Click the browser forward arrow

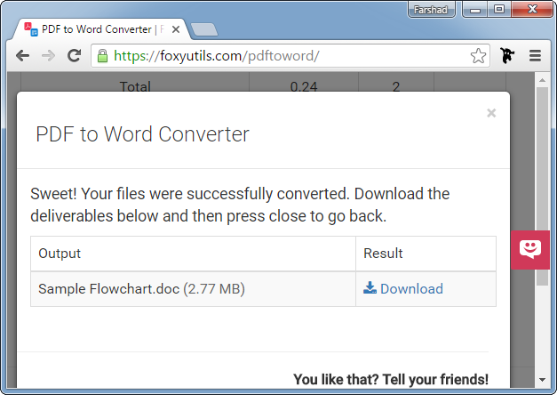pyautogui.click(x=48, y=56)
